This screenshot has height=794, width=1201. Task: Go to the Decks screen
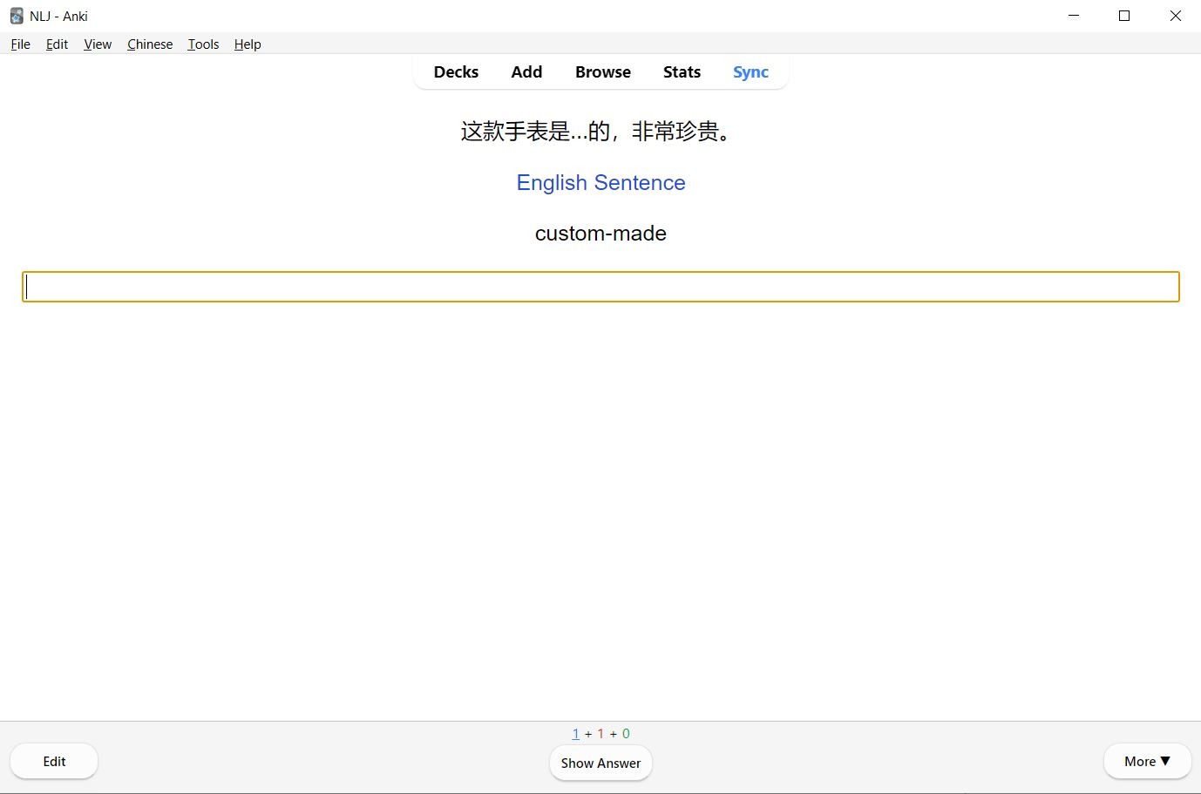(x=456, y=72)
